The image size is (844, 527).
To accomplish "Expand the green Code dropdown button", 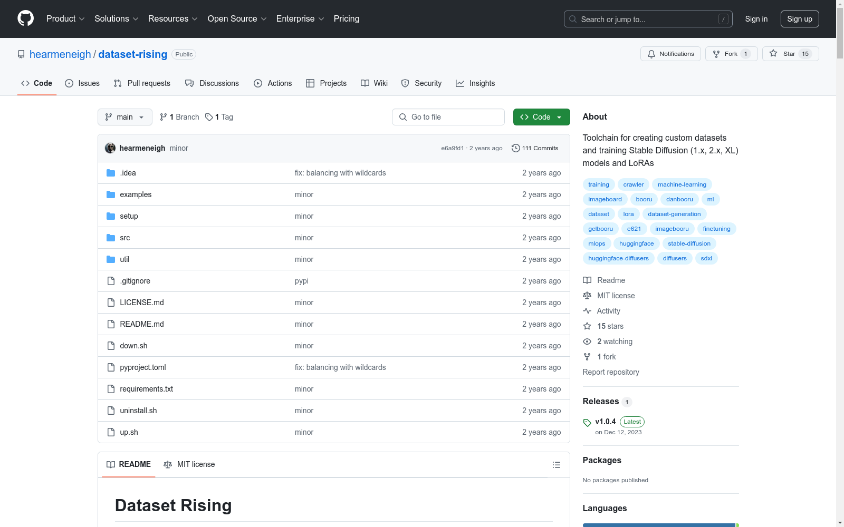I will (541, 117).
